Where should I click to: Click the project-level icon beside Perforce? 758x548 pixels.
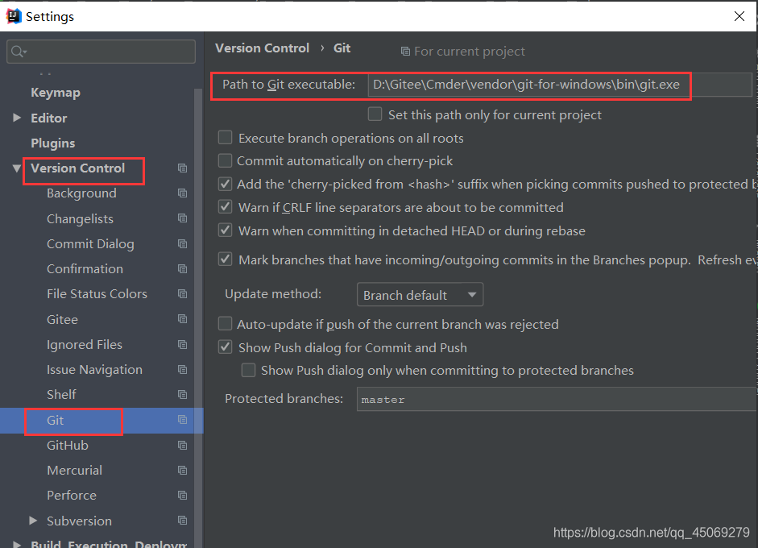(182, 496)
